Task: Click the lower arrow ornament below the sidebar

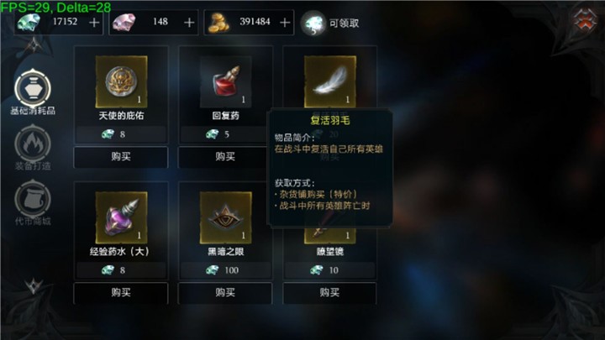Action: coord(34,286)
